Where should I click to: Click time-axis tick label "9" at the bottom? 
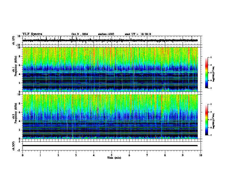tap(183, 155)
